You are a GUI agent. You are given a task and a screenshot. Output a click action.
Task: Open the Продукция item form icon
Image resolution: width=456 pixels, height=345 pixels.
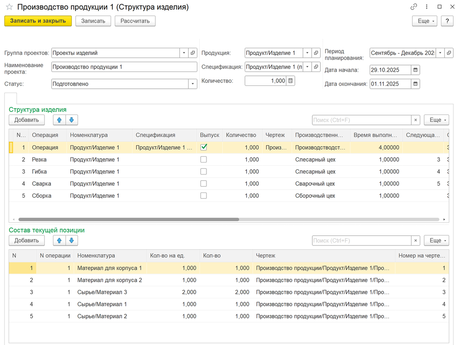coord(316,53)
